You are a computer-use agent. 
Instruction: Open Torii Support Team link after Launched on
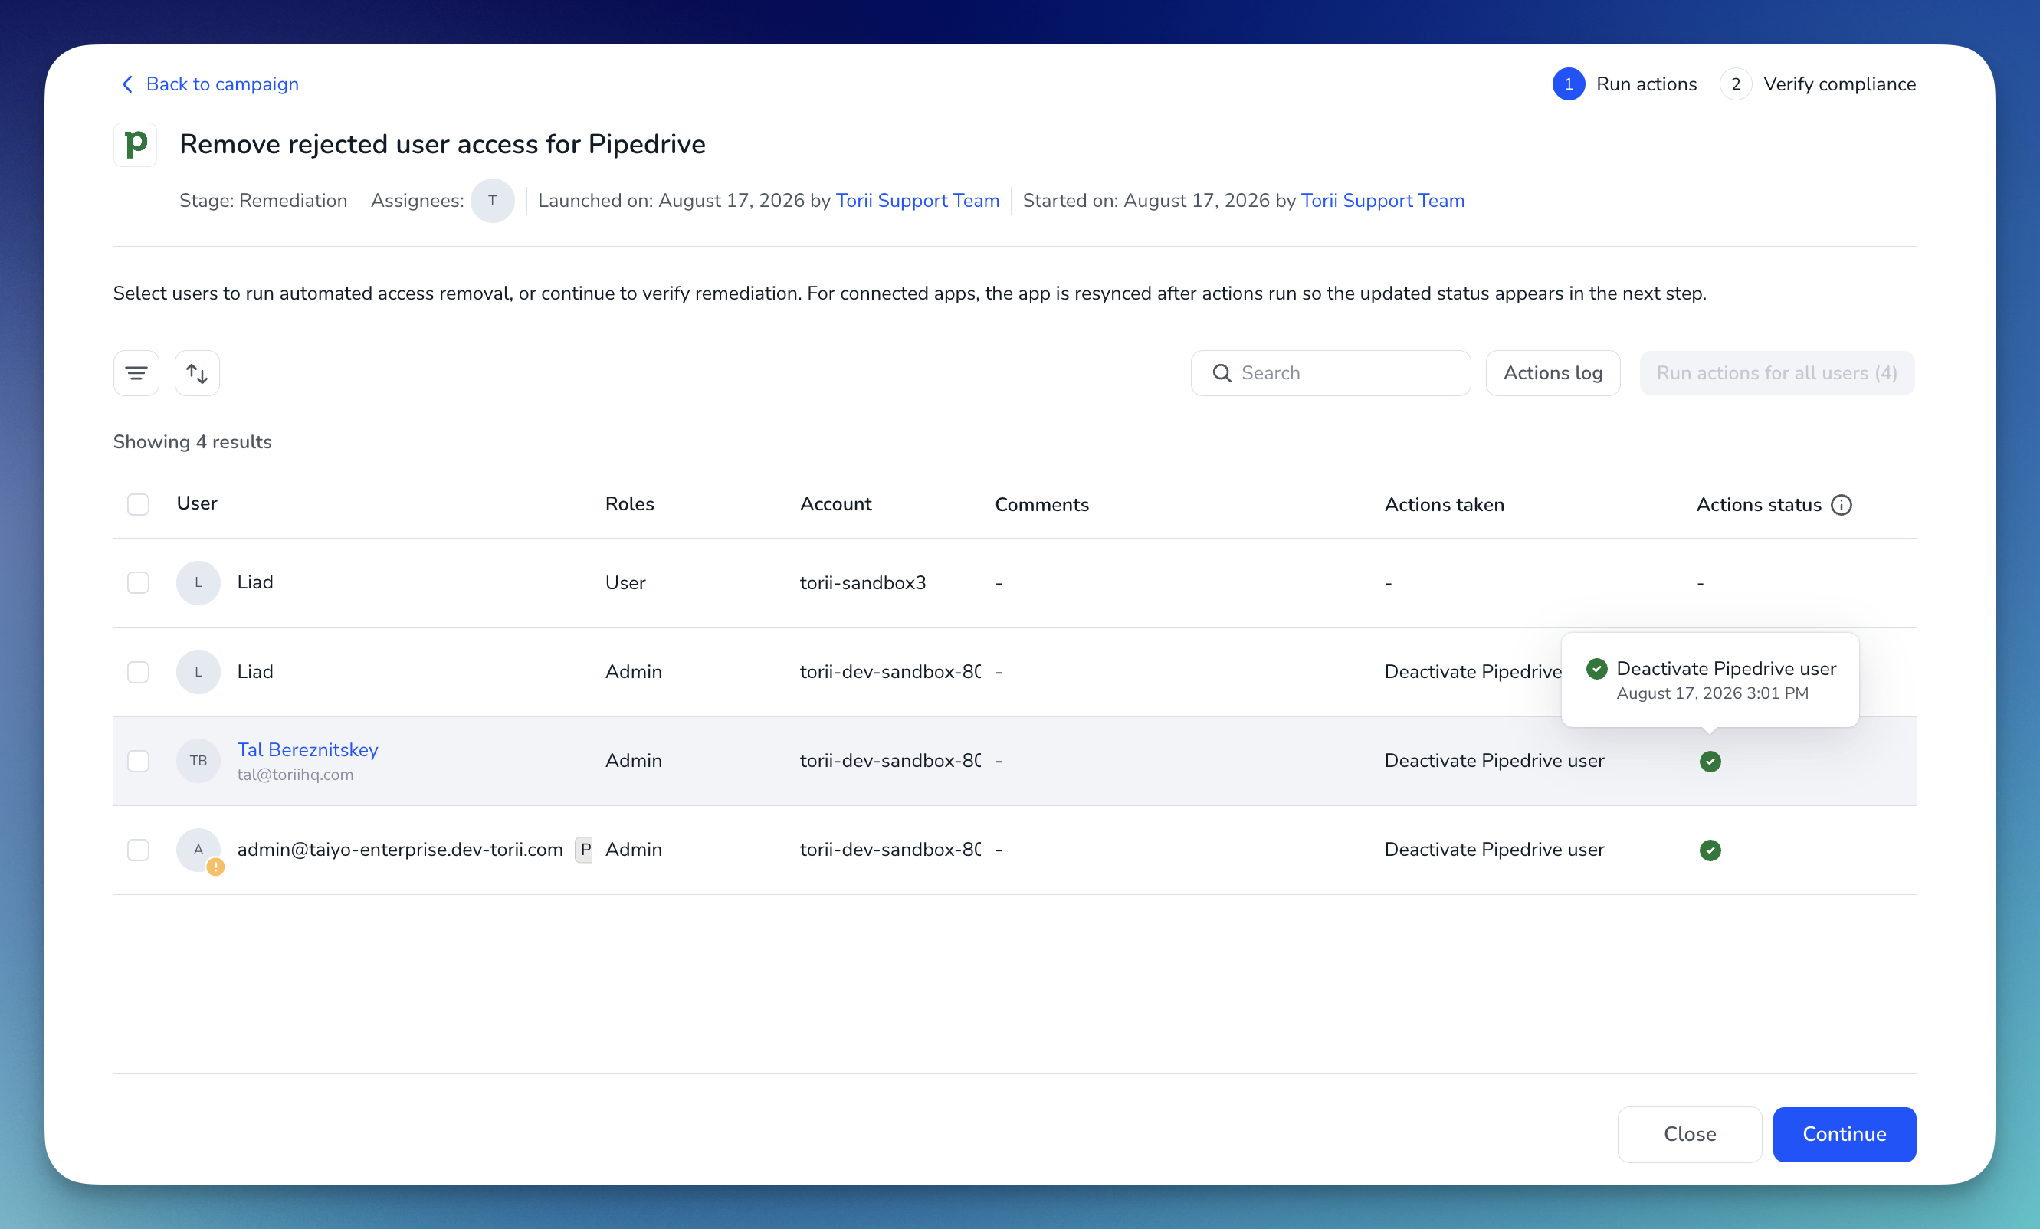pos(917,201)
